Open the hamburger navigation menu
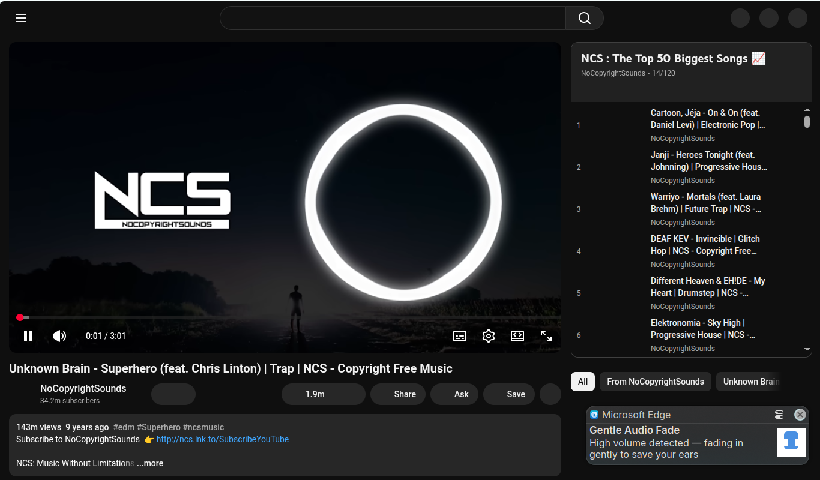Viewport: 820px width, 480px height. click(x=20, y=18)
